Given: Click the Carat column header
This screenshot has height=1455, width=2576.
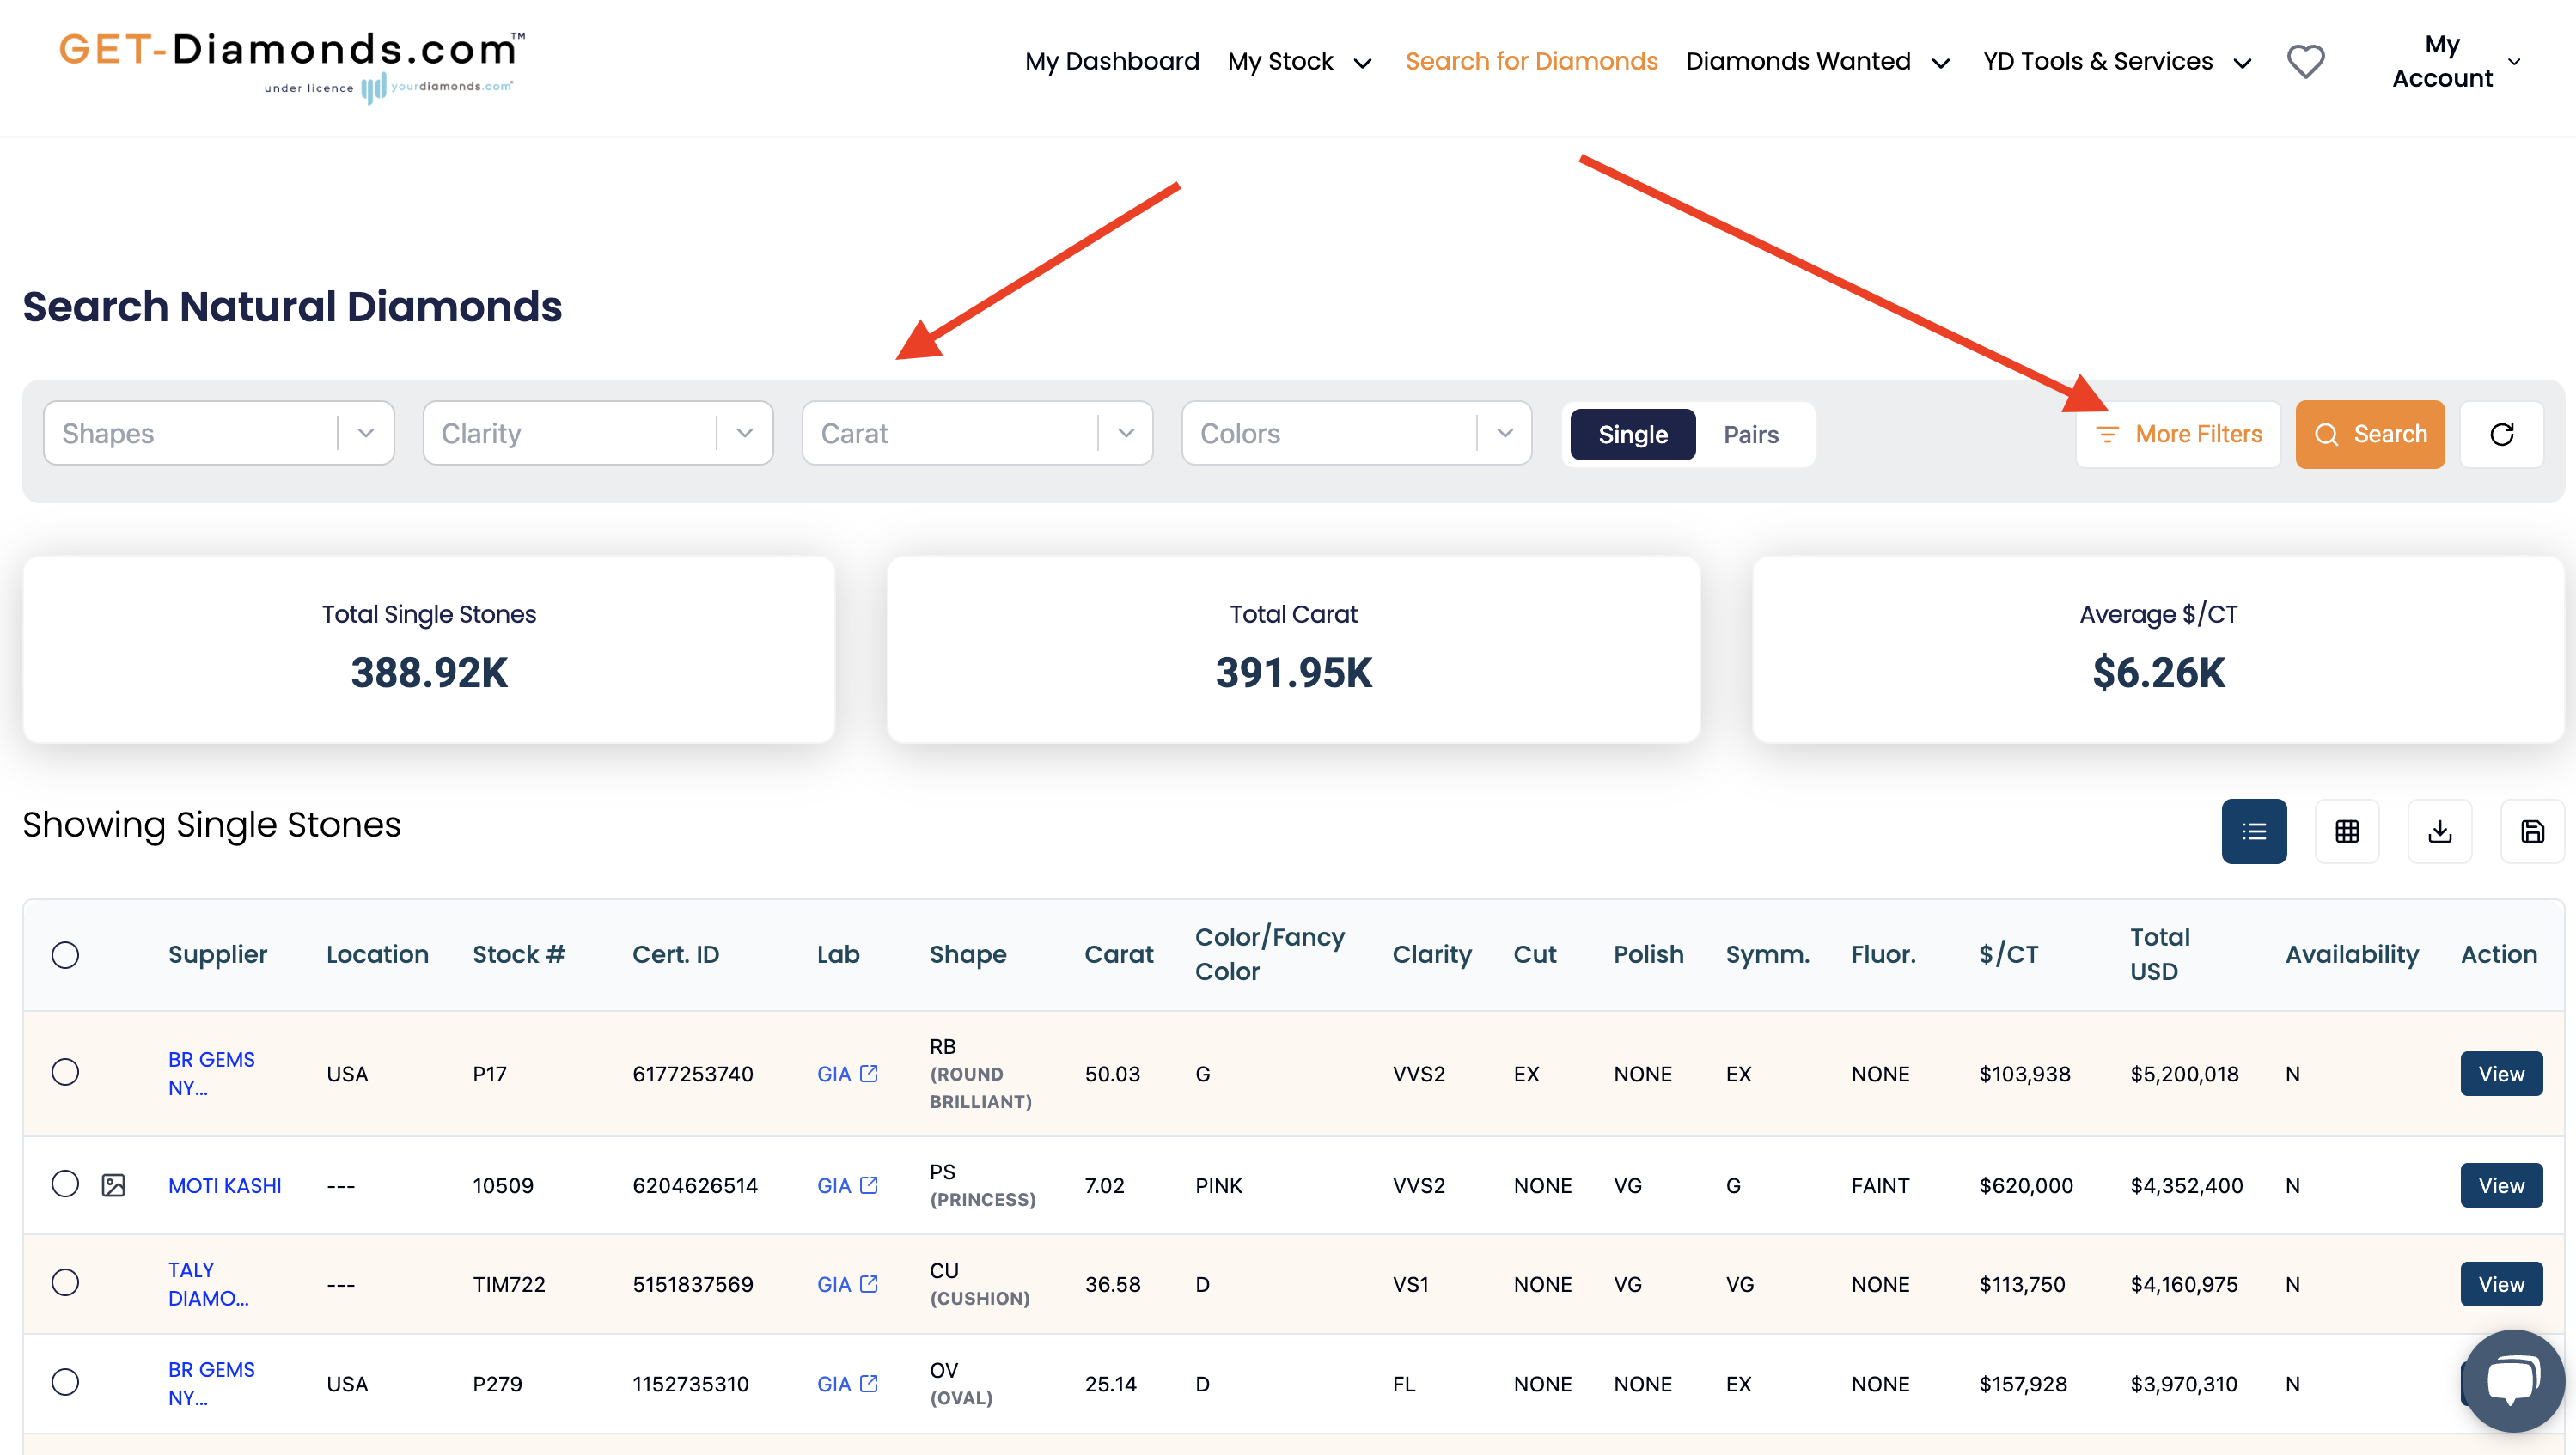Looking at the screenshot, I should pos(1119,954).
